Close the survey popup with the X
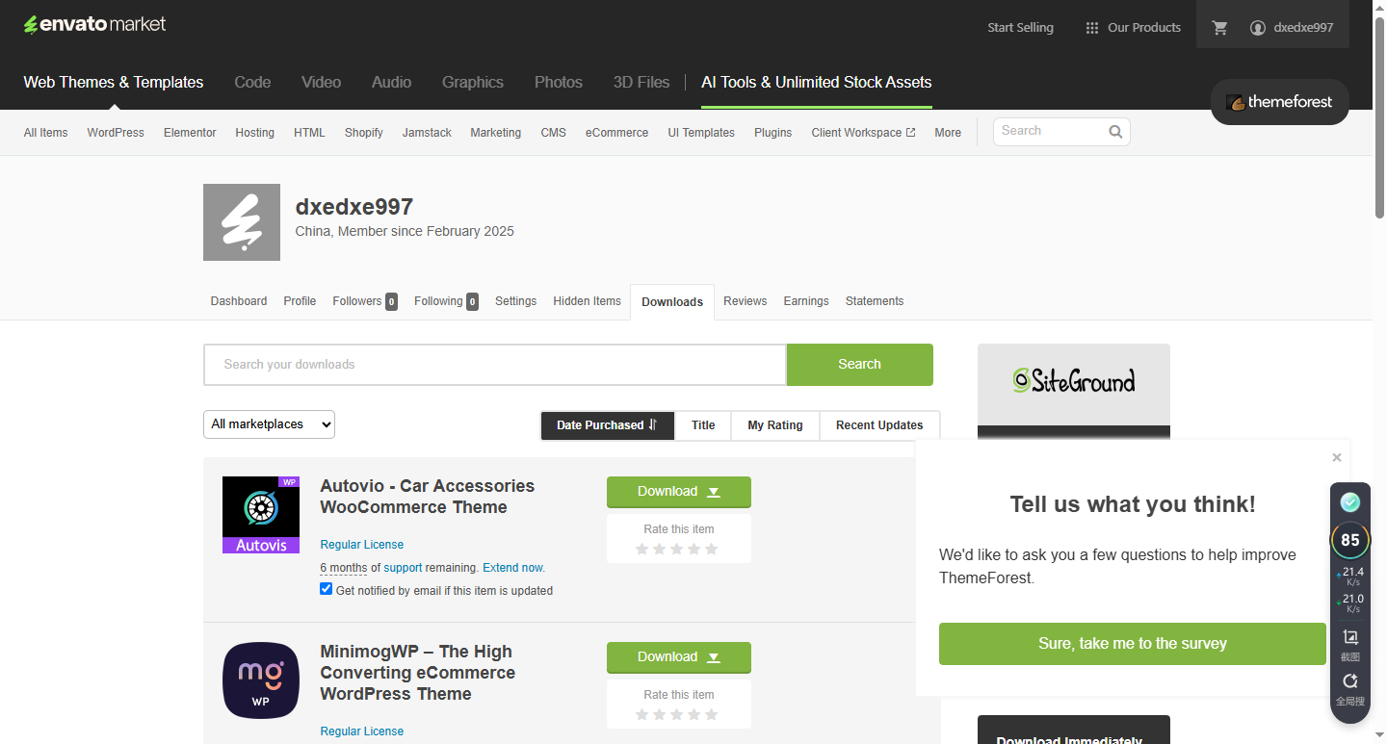1387x744 pixels. 1336,457
